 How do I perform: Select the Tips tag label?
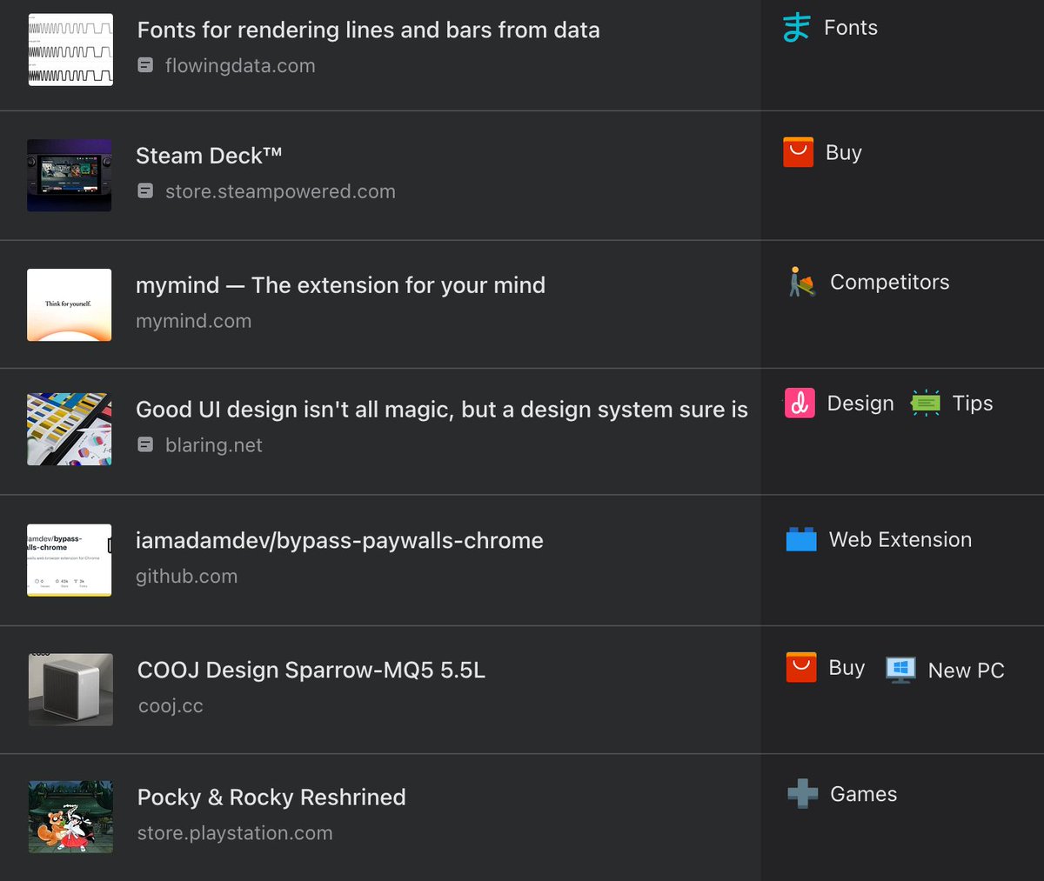[x=972, y=404]
